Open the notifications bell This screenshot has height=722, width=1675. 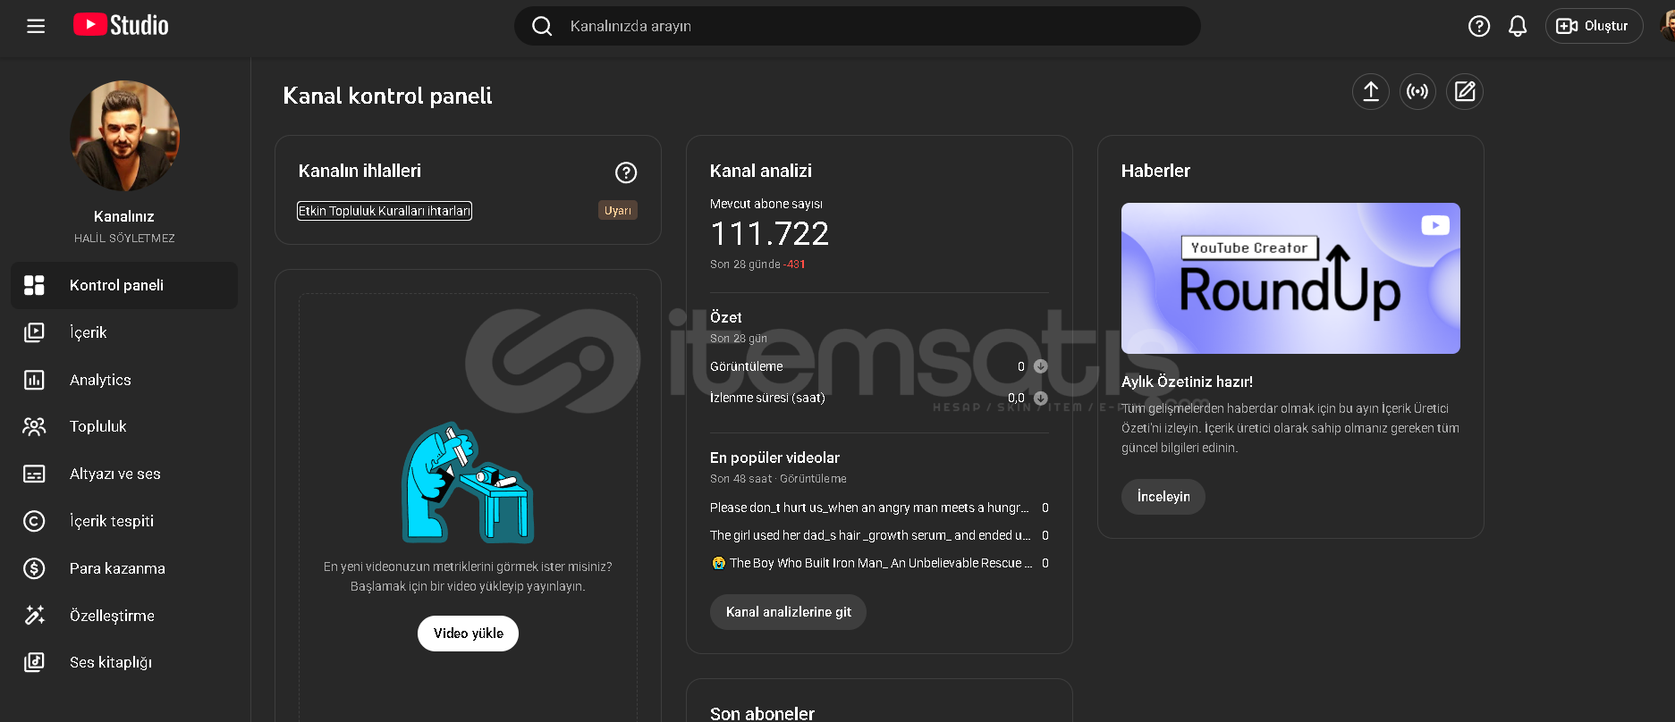[1518, 26]
